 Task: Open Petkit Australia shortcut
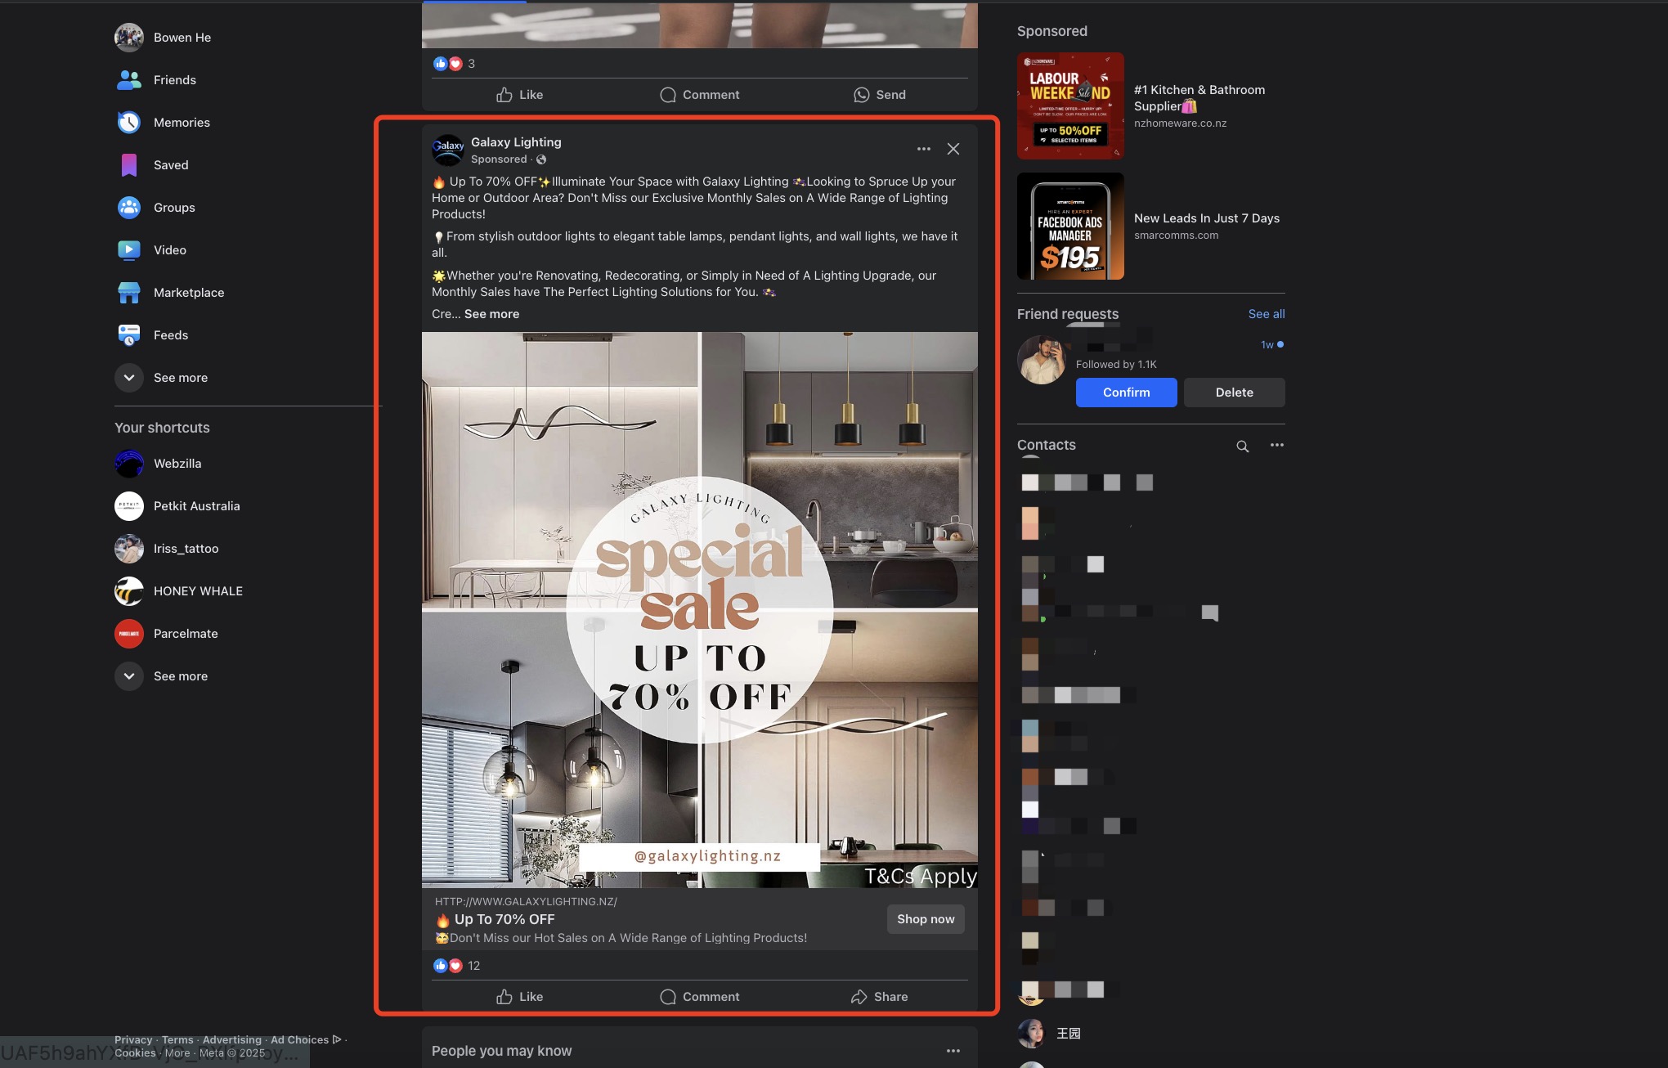177,506
